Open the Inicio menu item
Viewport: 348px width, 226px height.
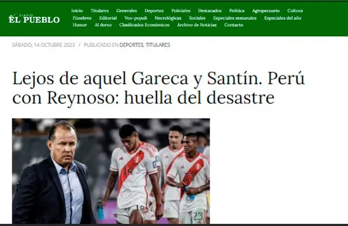coord(77,11)
